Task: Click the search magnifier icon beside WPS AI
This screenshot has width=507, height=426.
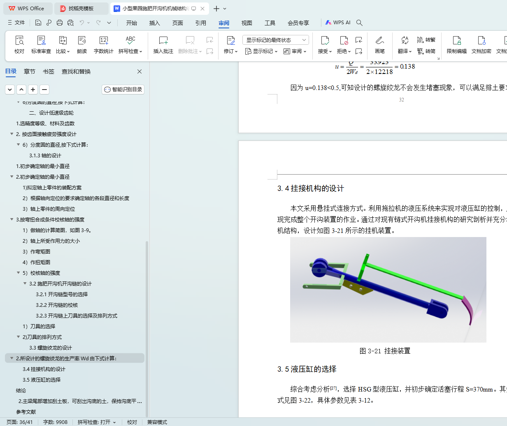Action: click(x=359, y=23)
